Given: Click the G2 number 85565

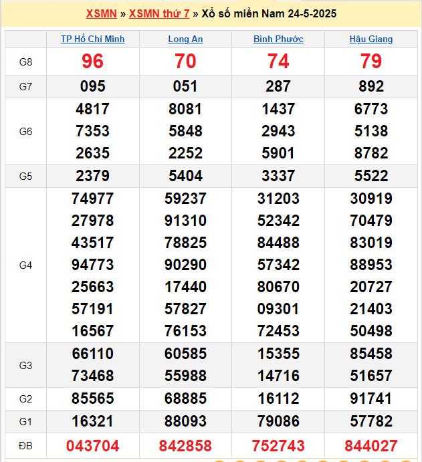Looking at the screenshot, I should pyautogui.click(x=92, y=398).
